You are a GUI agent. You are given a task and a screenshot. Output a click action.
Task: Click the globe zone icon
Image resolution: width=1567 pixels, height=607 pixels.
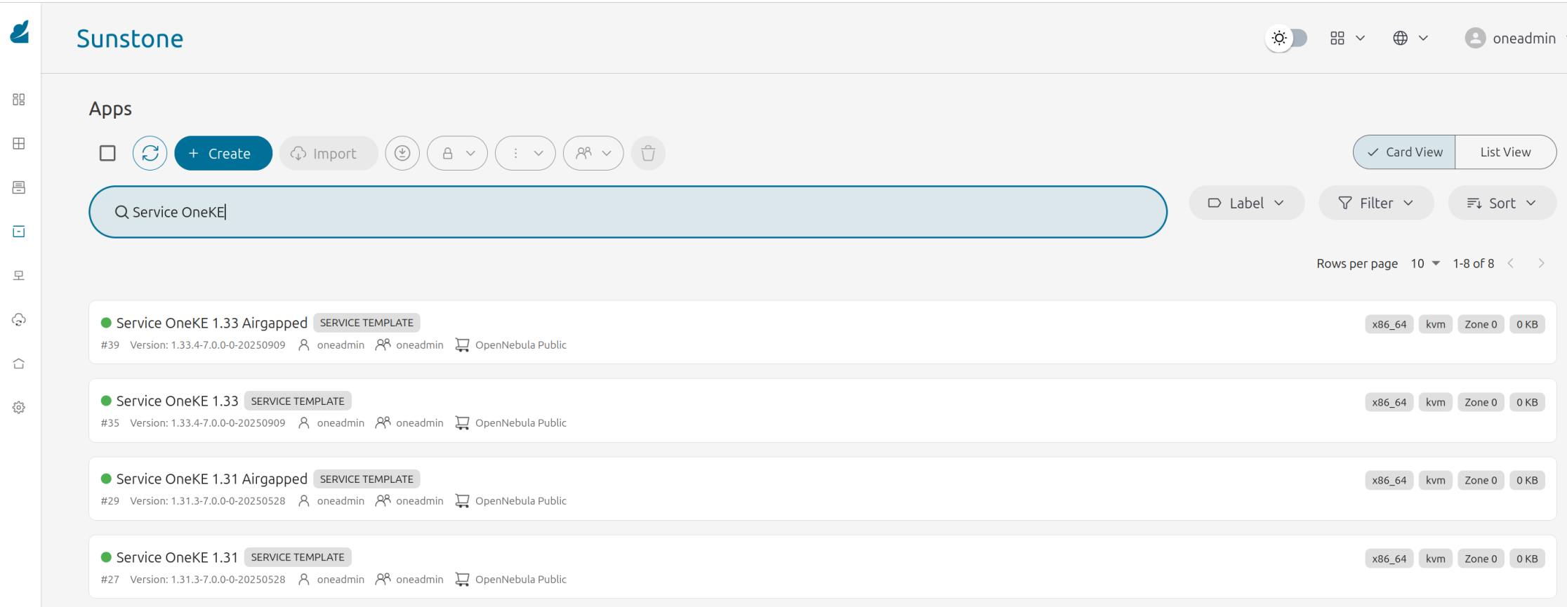[x=1400, y=38]
